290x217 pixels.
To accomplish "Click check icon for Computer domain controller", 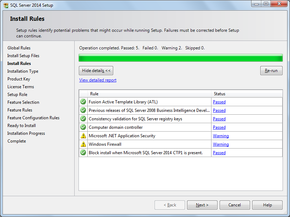I will [x=83, y=127].
